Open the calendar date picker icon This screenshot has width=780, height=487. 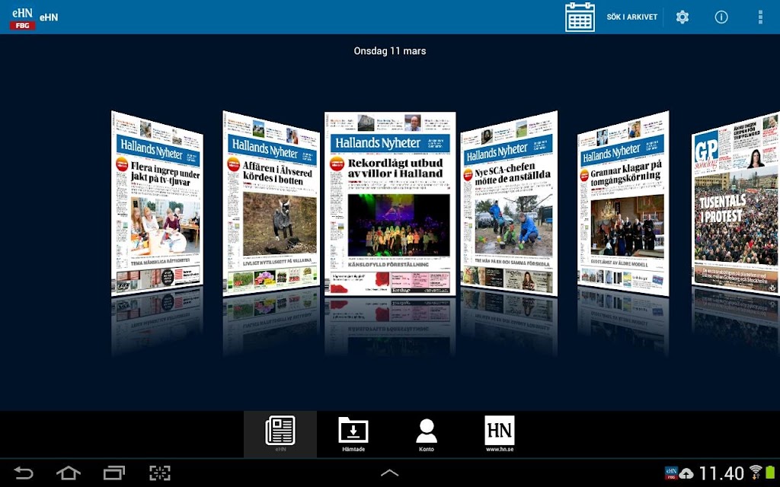pyautogui.click(x=580, y=17)
